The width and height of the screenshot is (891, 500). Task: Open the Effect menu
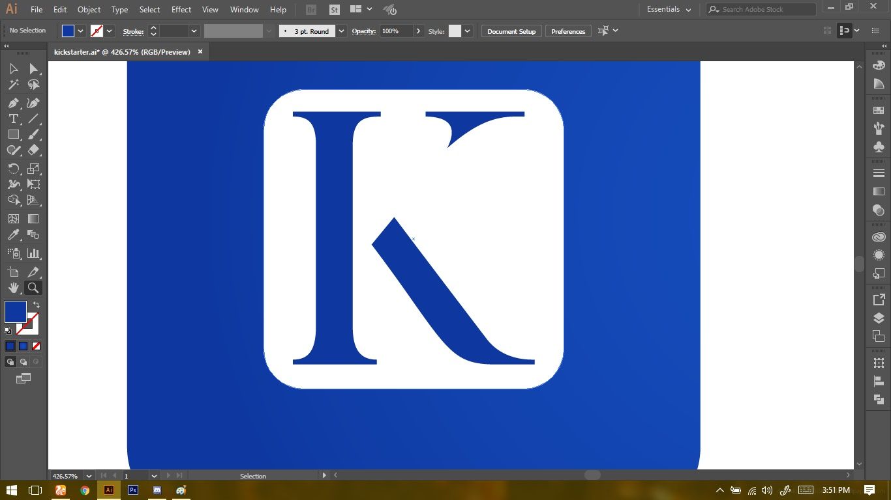click(181, 10)
